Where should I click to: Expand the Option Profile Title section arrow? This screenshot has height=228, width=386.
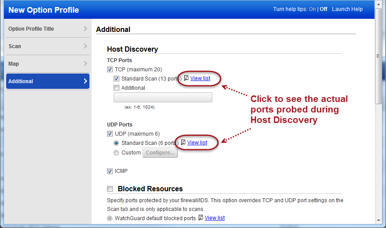[x=86, y=29]
